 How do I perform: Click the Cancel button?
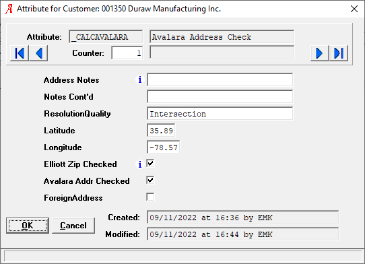[73, 226]
